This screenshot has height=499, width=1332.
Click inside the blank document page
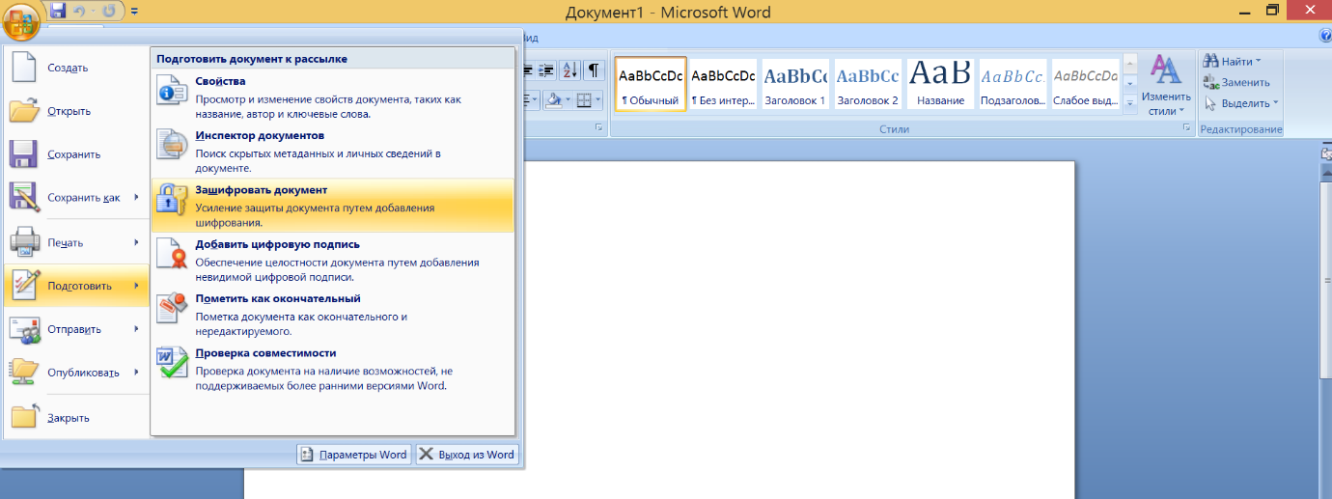click(x=801, y=328)
